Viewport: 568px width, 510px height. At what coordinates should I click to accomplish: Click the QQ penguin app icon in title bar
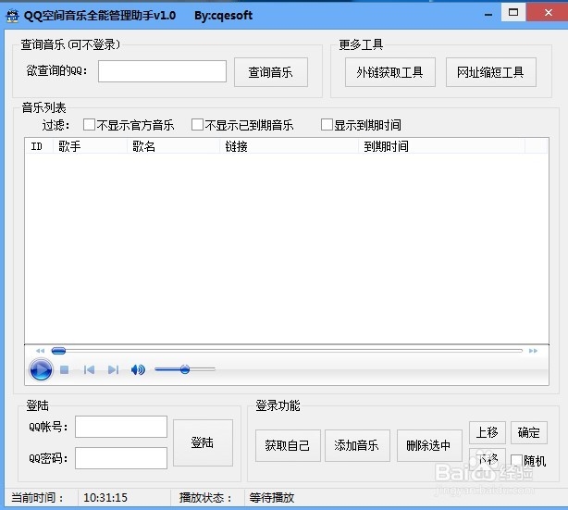click(x=13, y=16)
